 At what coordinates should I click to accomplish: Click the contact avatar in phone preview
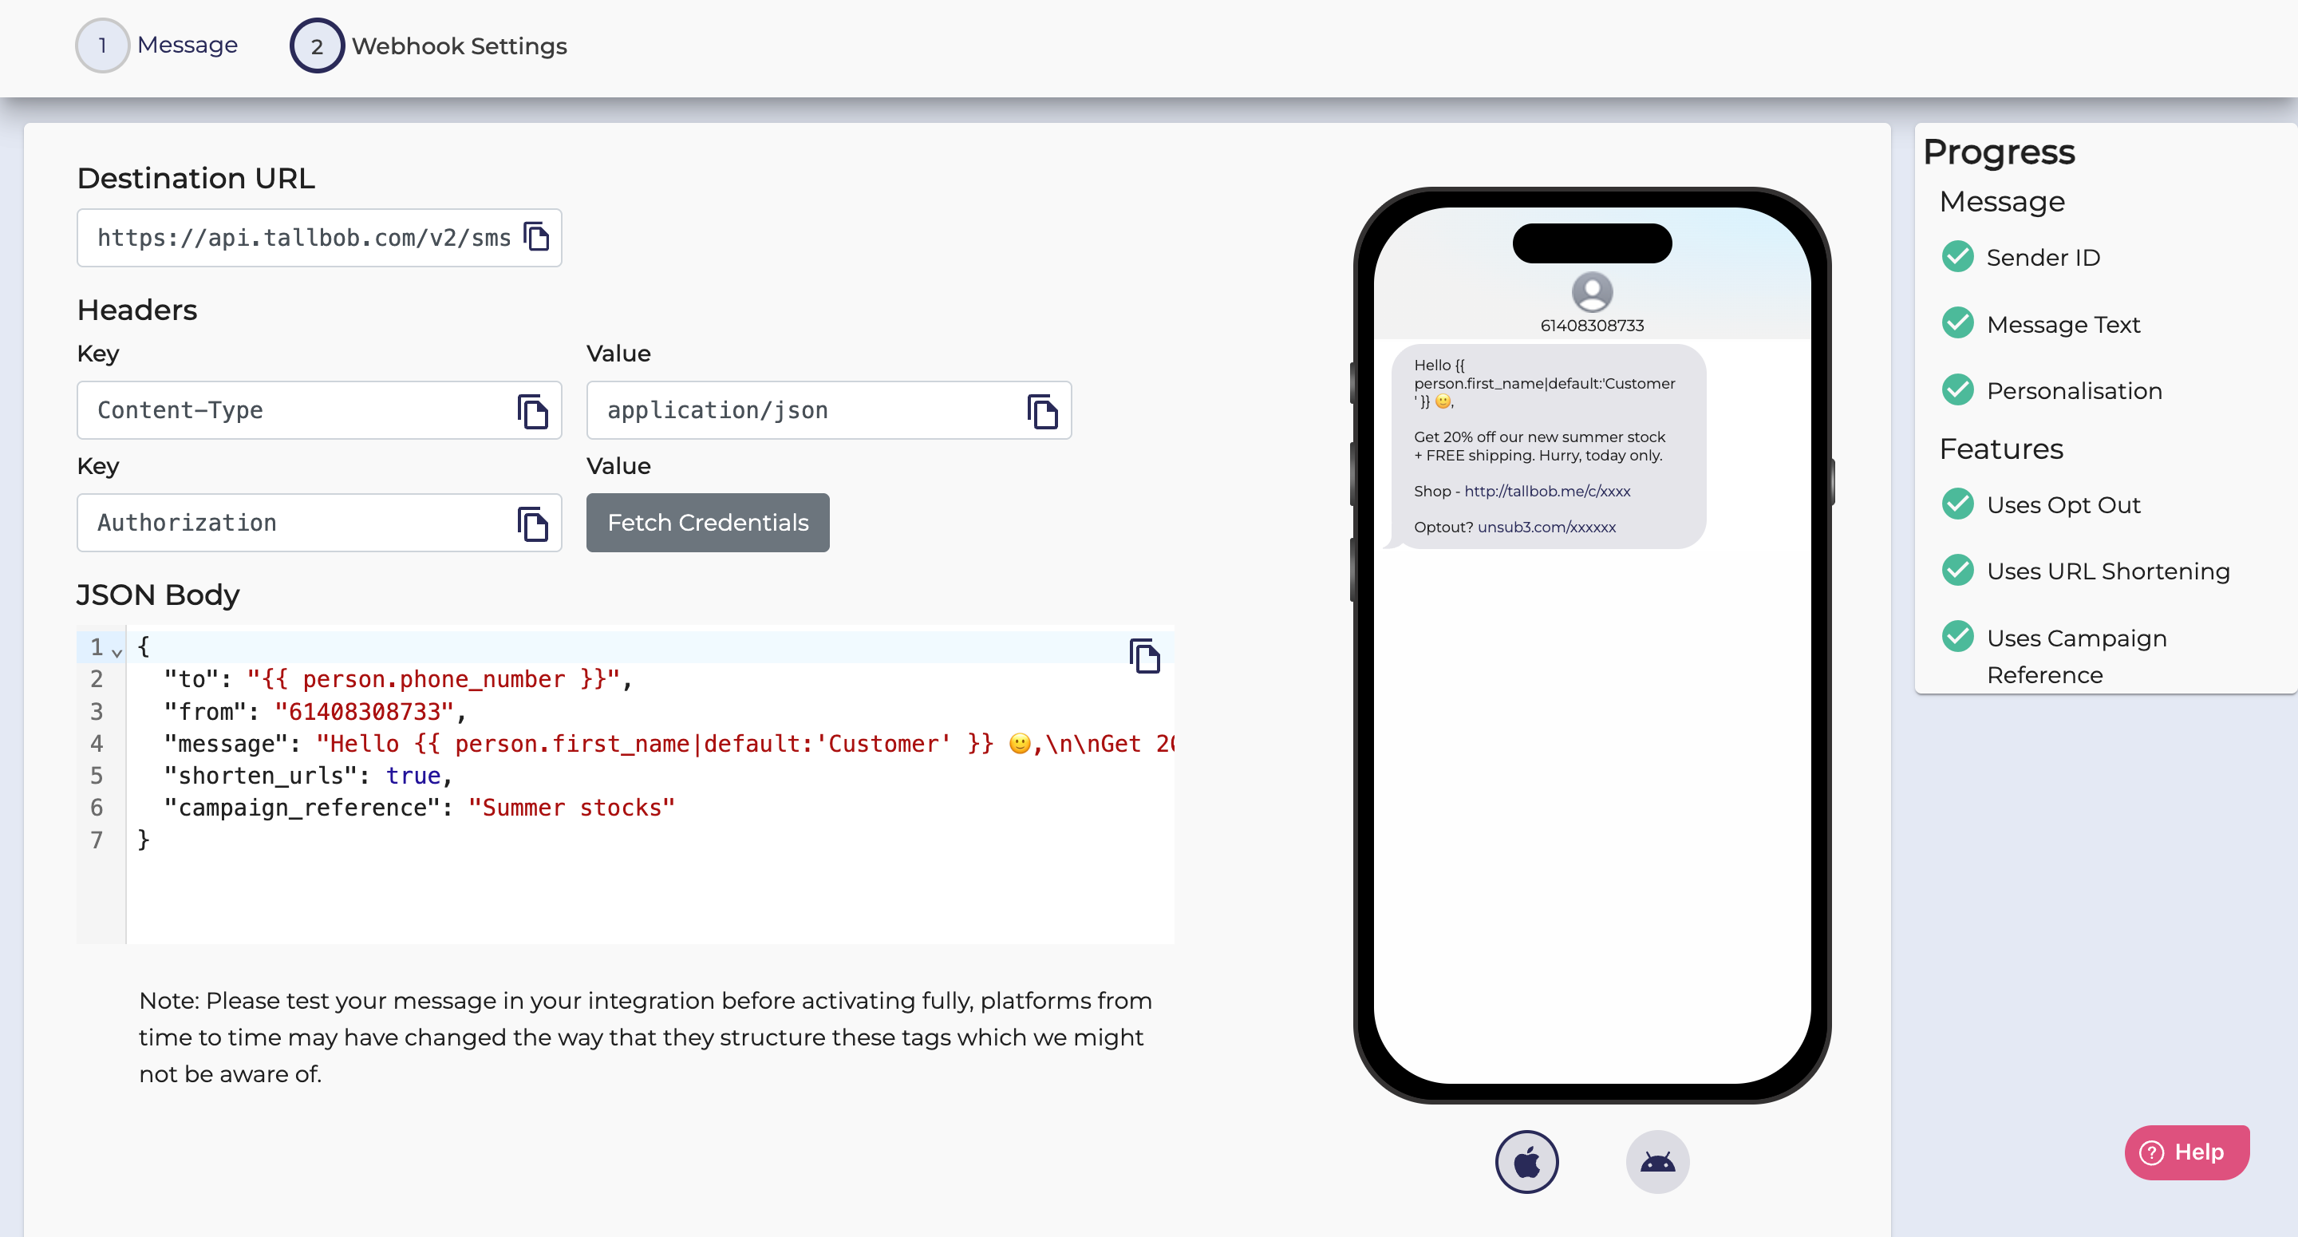click(1592, 291)
